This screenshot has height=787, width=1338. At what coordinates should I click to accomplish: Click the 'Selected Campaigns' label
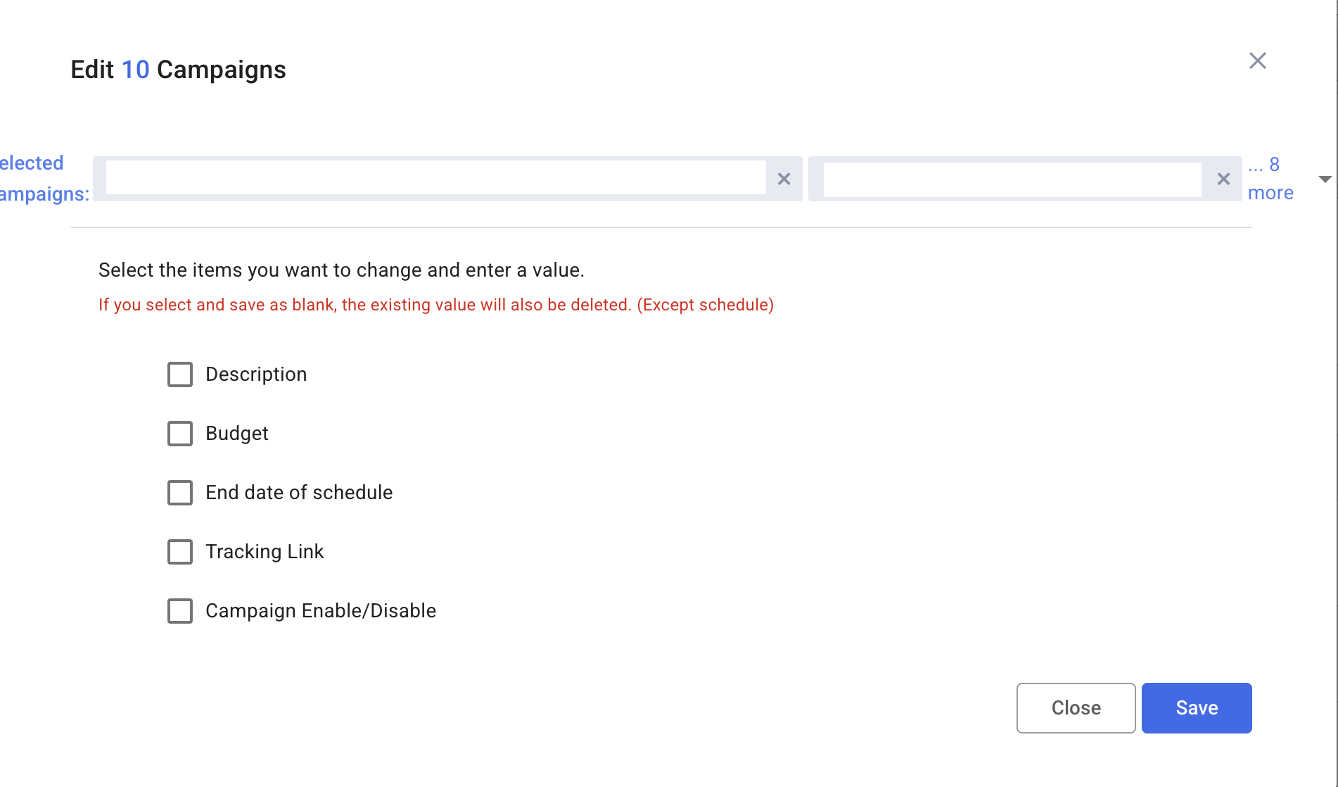pyautogui.click(x=34, y=178)
